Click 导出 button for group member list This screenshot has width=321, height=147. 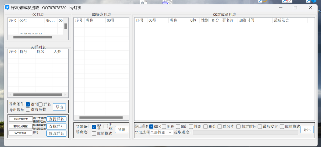click(x=307, y=129)
